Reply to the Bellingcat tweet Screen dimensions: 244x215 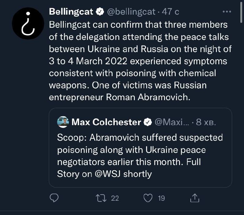point(54,198)
